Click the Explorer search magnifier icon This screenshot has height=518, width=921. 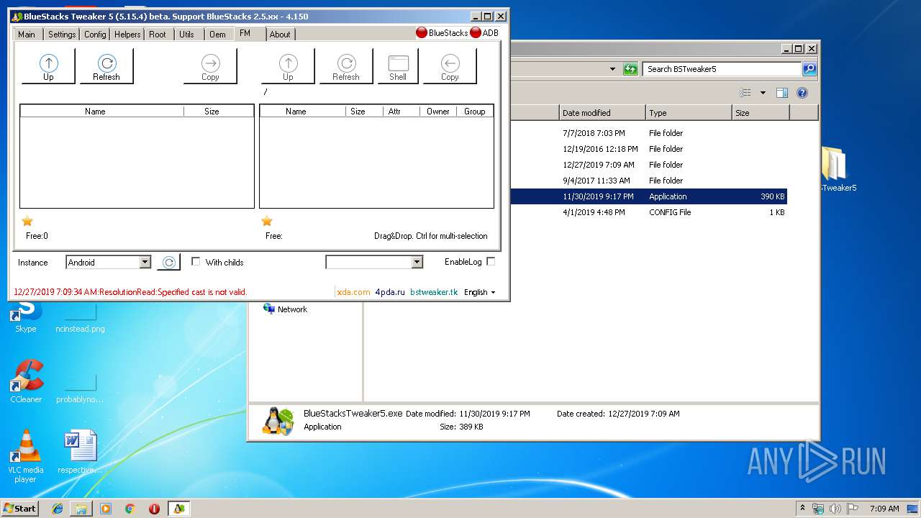809,69
